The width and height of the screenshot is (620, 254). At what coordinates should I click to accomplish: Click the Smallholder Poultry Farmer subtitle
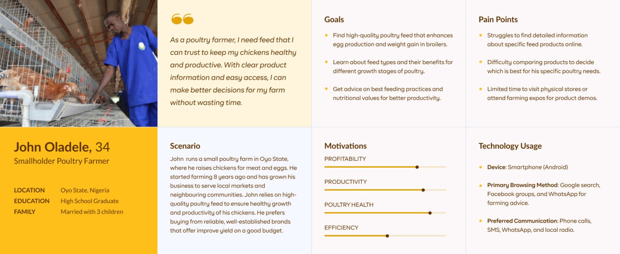coord(61,161)
